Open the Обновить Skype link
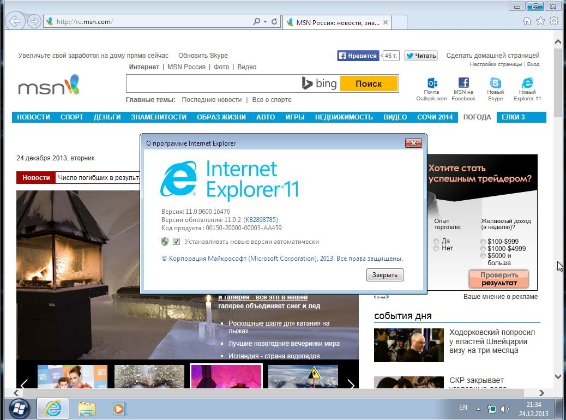Image resolution: width=566 pixels, height=420 pixels. click(x=203, y=56)
